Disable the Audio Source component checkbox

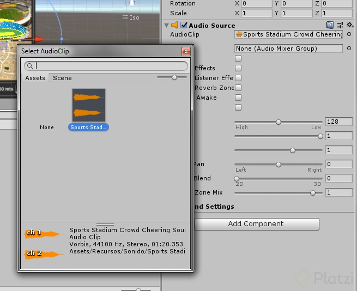pyautogui.click(x=184, y=25)
